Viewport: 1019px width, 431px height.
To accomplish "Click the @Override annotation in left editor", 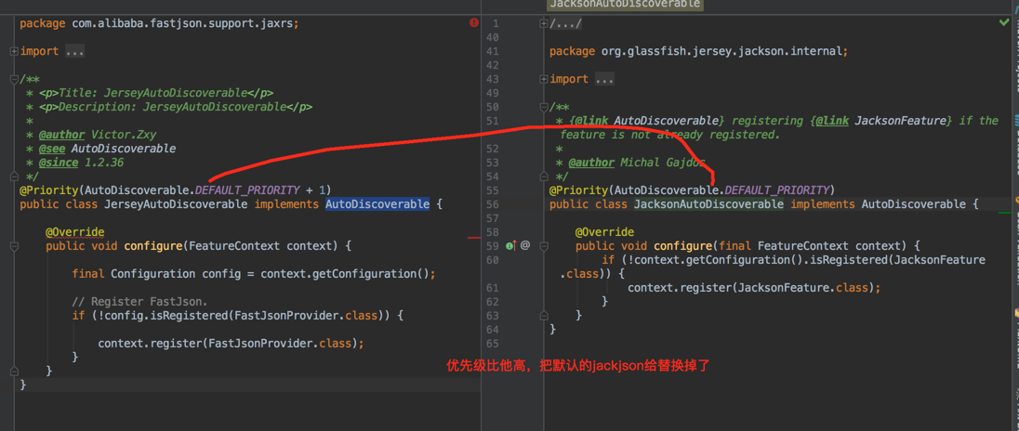I will pos(74,231).
